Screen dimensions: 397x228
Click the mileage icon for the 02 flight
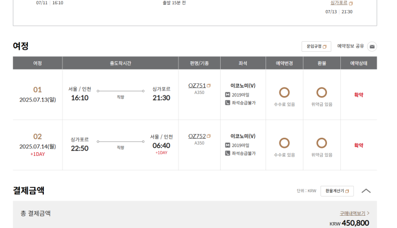228,145
